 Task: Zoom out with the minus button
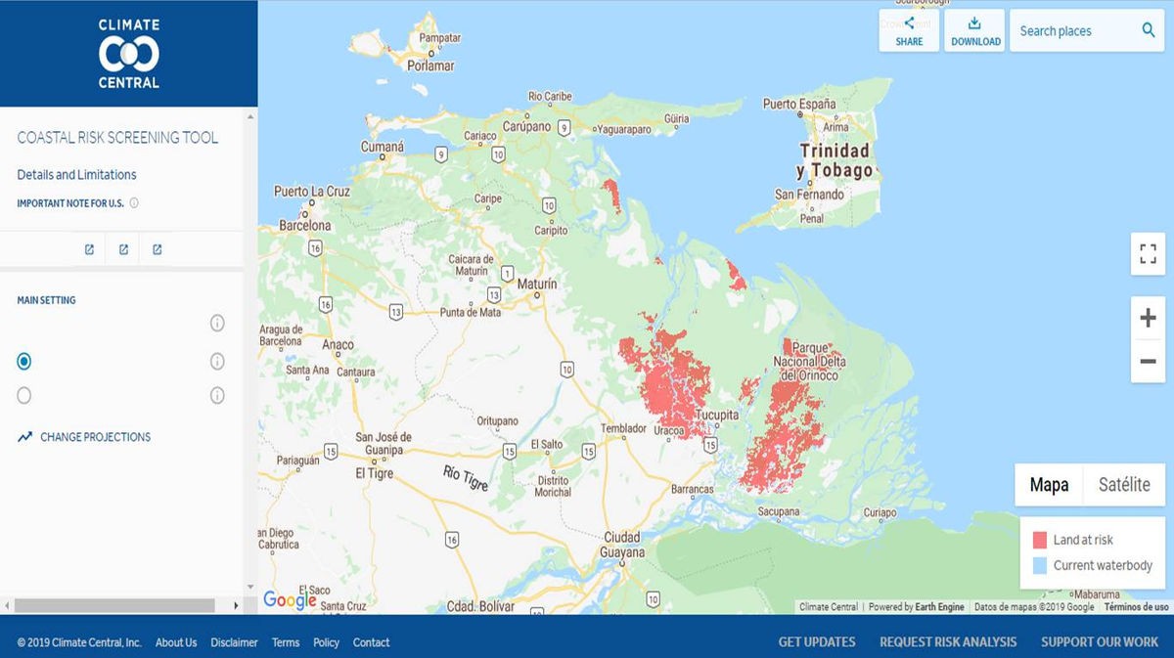tap(1148, 362)
